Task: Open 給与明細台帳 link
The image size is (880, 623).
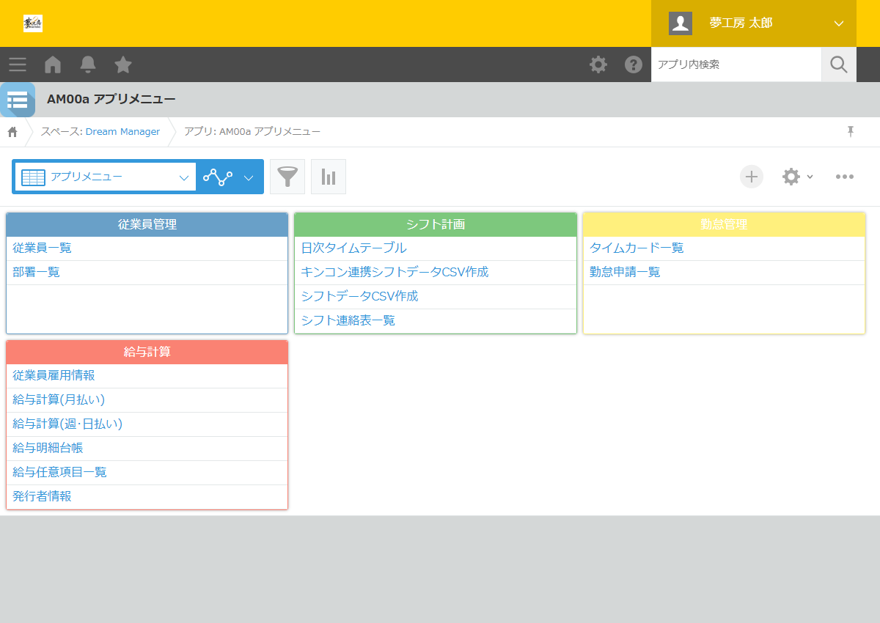Action: coord(48,449)
